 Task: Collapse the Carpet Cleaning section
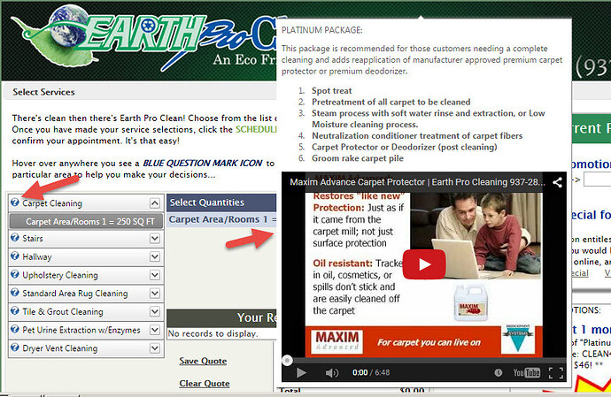coord(155,203)
